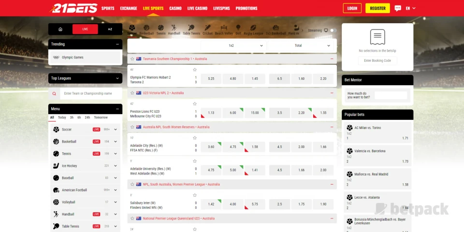Select the 3x3 Basketball icon in sports strip

276,28
